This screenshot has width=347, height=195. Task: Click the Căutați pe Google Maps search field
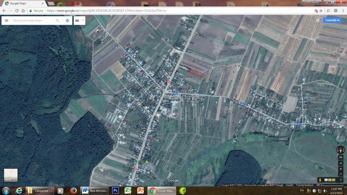tap(32, 21)
